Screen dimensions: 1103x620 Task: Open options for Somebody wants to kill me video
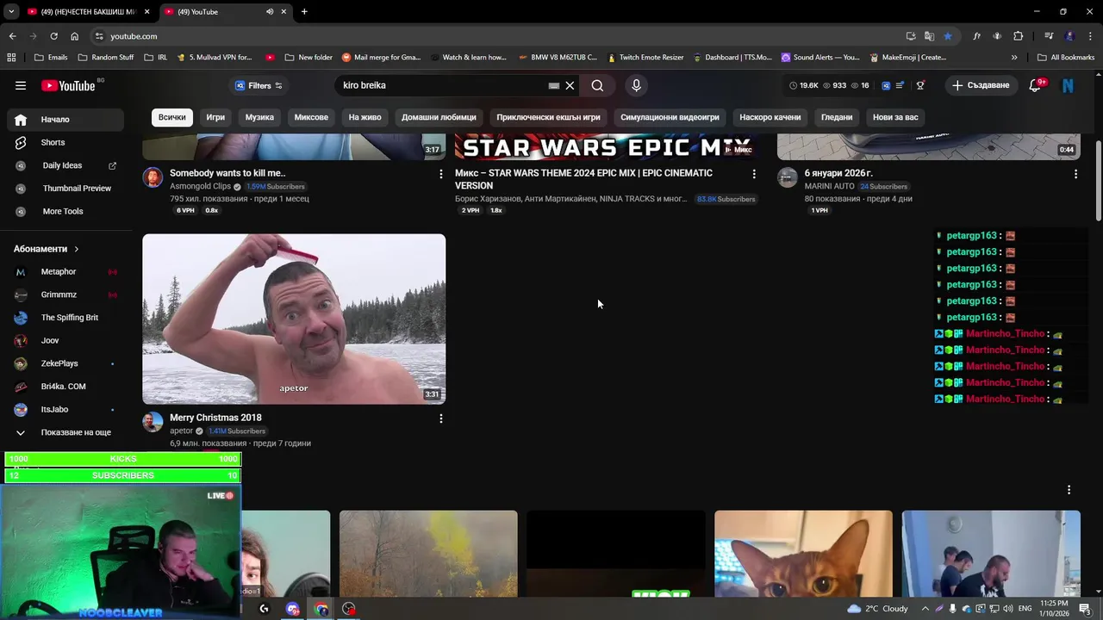click(x=441, y=174)
